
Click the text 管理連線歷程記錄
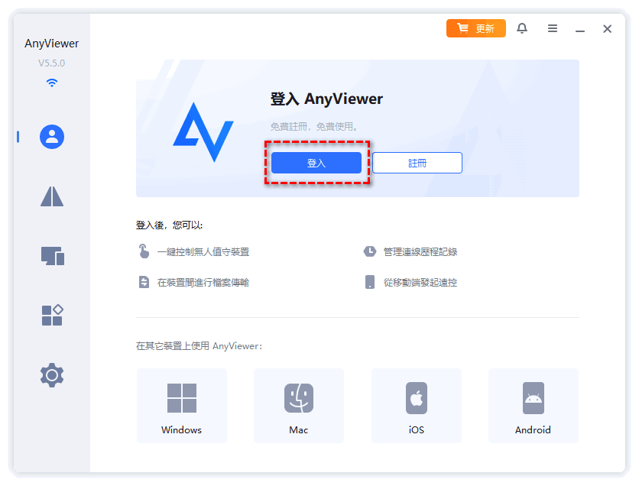pyautogui.click(x=420, y=251)
